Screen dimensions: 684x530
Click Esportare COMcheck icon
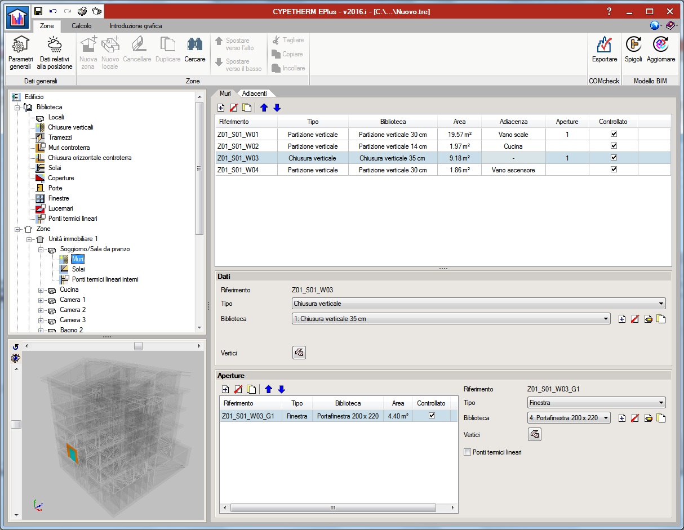click(x=605, y=50)
